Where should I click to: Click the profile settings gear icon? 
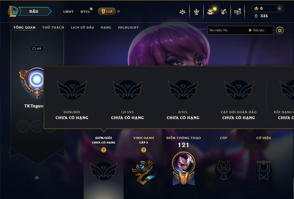280,31
